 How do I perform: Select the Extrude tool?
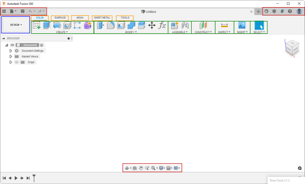click(x=47, y=25)
